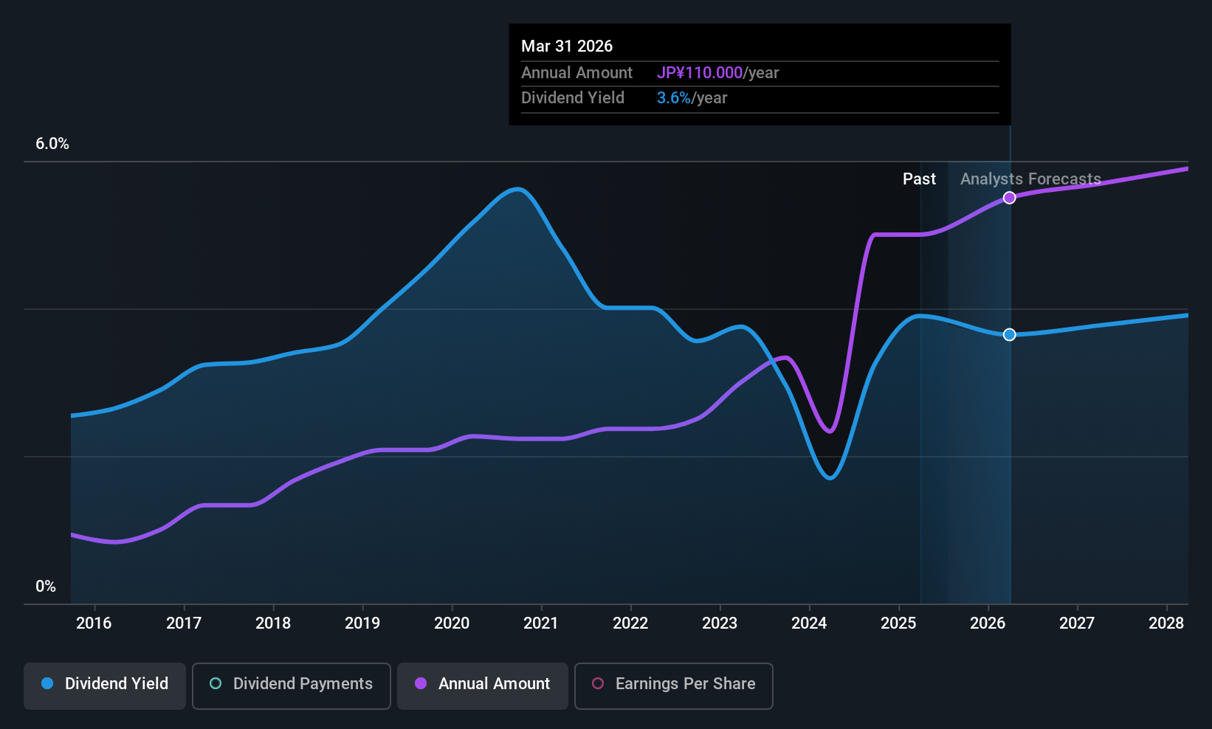Click the 2016 x-axis label
The width and height of the screenshot is (1212, 729).
(x=94, y=623)
